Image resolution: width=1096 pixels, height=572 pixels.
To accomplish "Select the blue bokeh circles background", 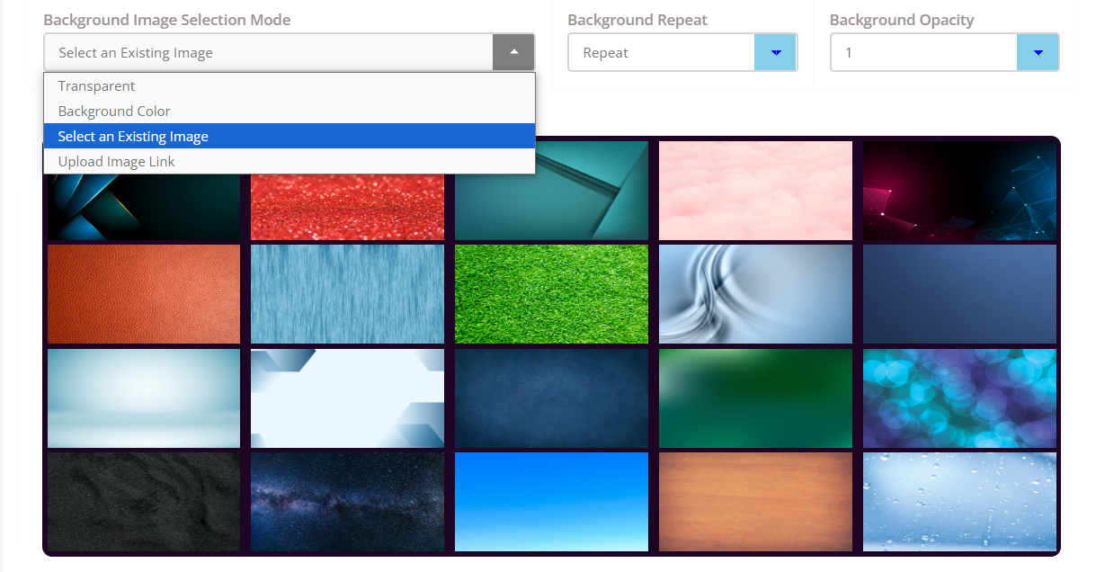I will pyautogui.click(x=959, y=398).
